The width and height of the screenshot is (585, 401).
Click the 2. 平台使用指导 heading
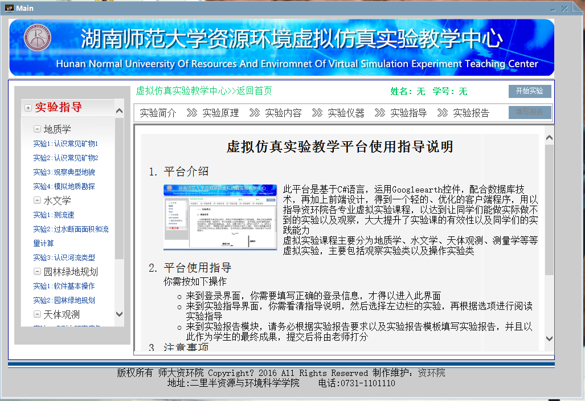coord(190,268)
